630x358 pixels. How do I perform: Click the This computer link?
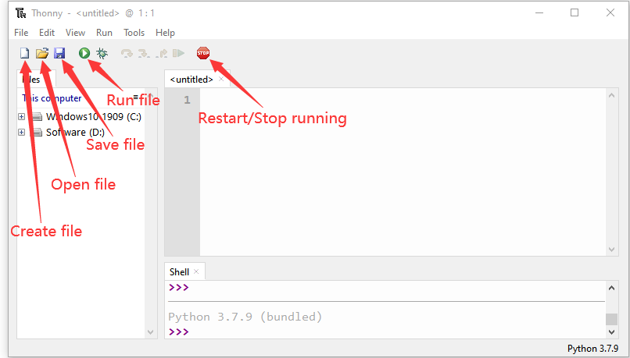(52, 98)
